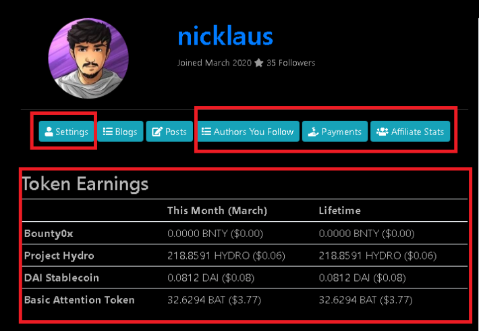Go to the Posts section
This screenshot has width=479, height=331.
[x=169, y=132]
